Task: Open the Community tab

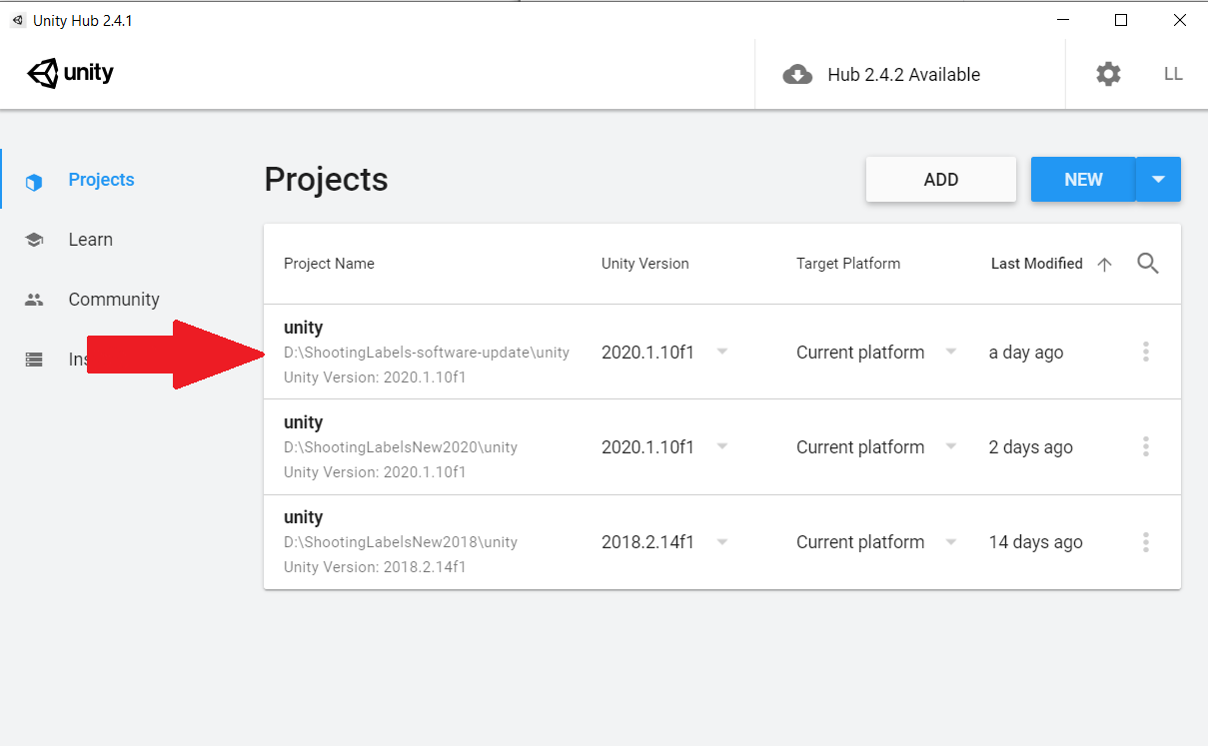Action: tap(114, 300)
